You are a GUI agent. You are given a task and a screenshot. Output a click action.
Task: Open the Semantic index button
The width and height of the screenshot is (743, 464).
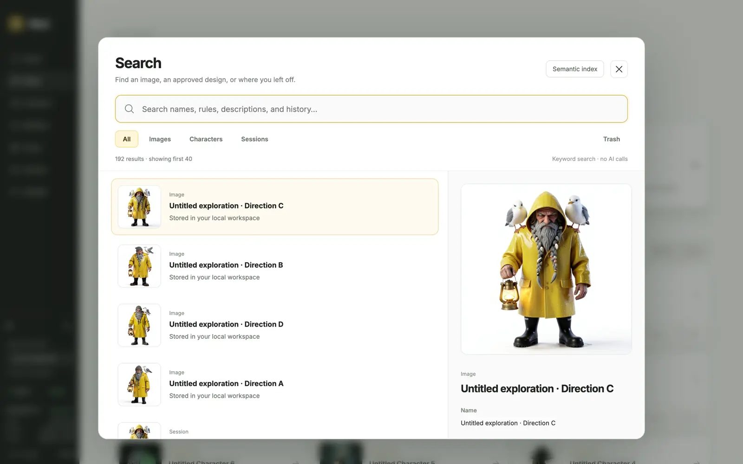click(x=575, y=69)
